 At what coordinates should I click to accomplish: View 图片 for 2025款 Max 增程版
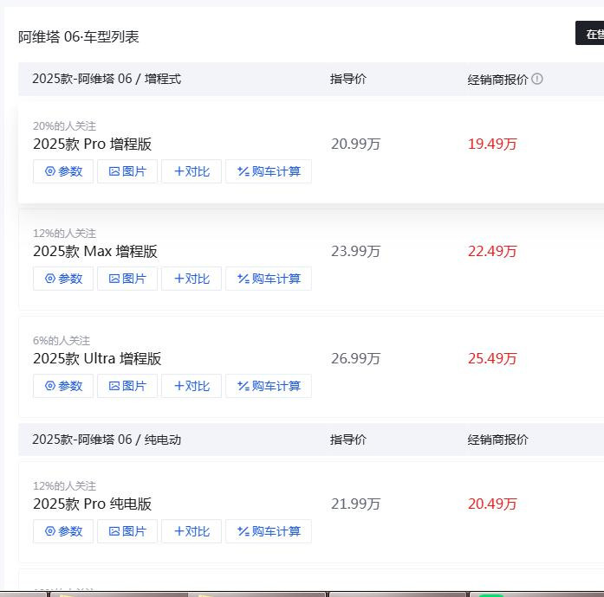127,279
